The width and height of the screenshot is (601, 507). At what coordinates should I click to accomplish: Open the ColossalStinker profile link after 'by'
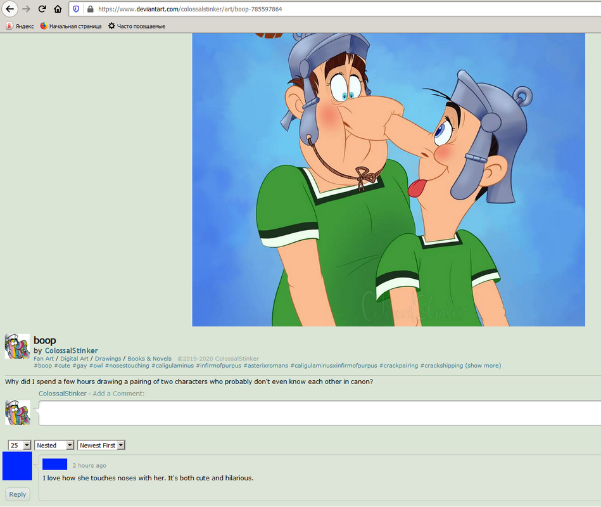[72, 350]
